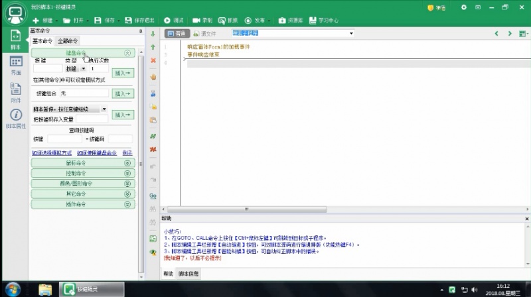
Task: Expand the 其它命令 section
Action: point(127,194)
